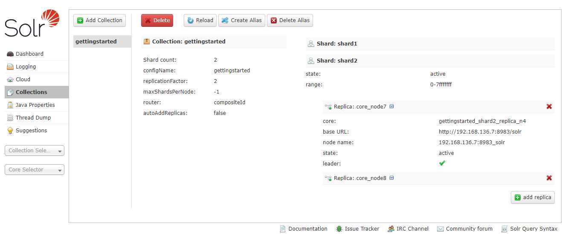
Task: Reload the collection
Action: pyautogui.click(x=200, y=20)
